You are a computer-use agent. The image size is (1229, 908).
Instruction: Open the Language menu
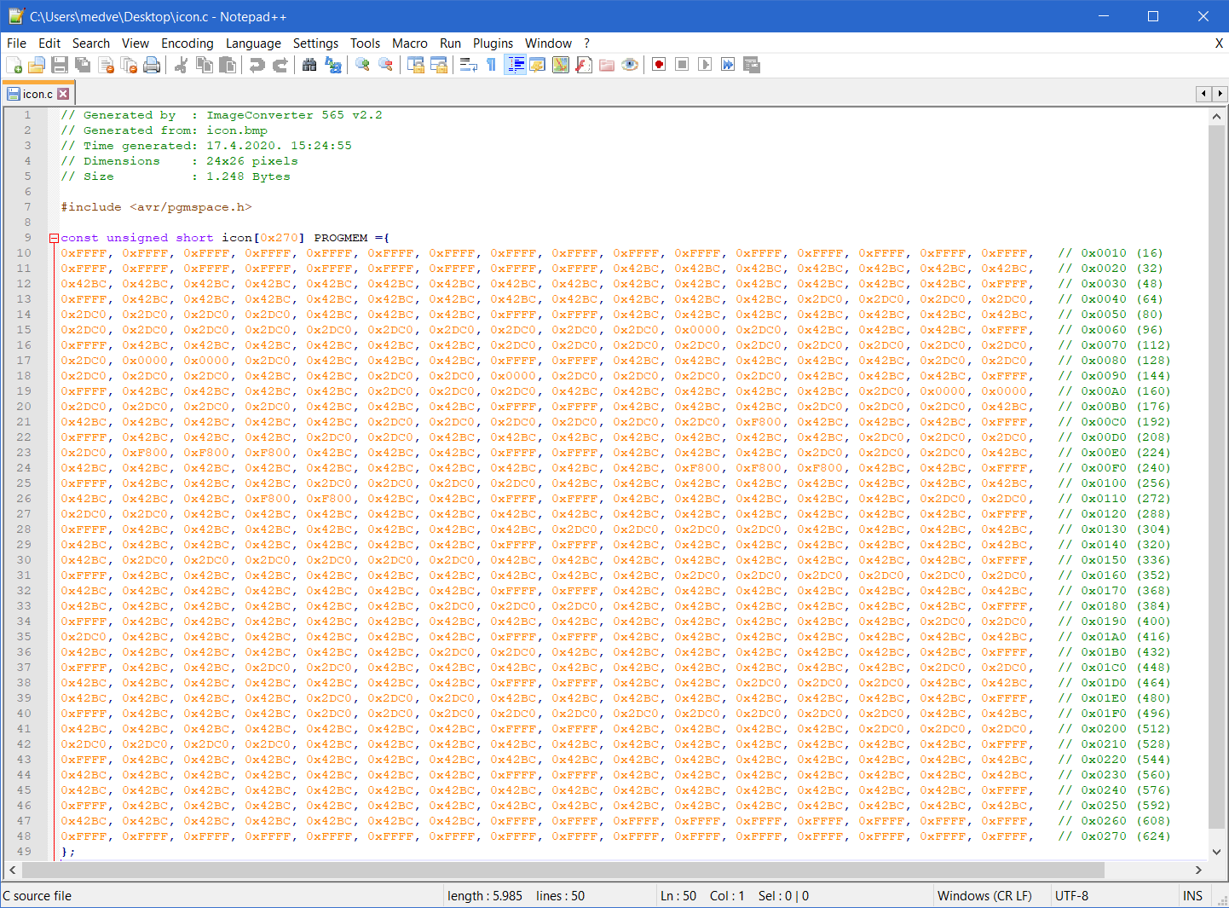[x=253, y=43]
